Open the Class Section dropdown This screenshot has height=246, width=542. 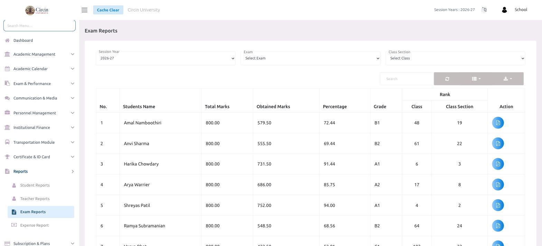pos(455,58)
